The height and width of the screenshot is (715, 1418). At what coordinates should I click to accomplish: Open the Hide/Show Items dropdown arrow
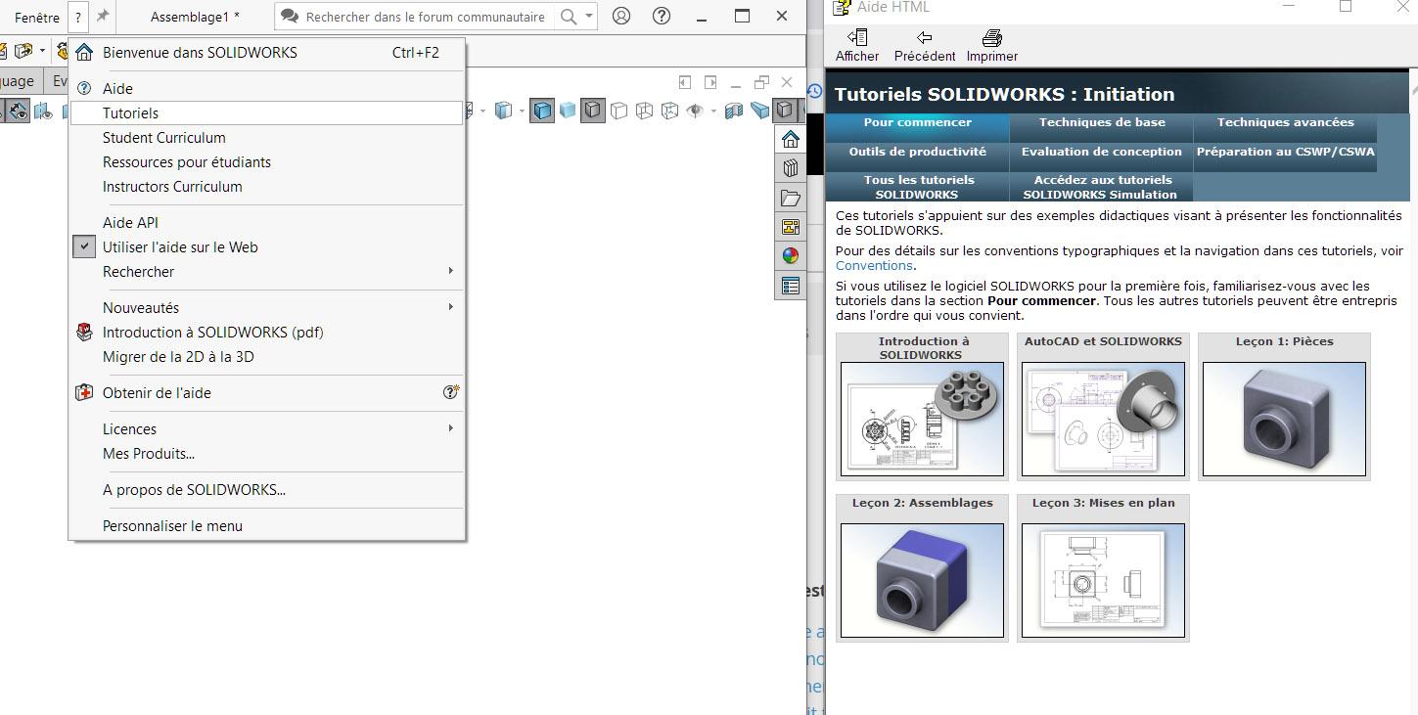click(713, 111)
